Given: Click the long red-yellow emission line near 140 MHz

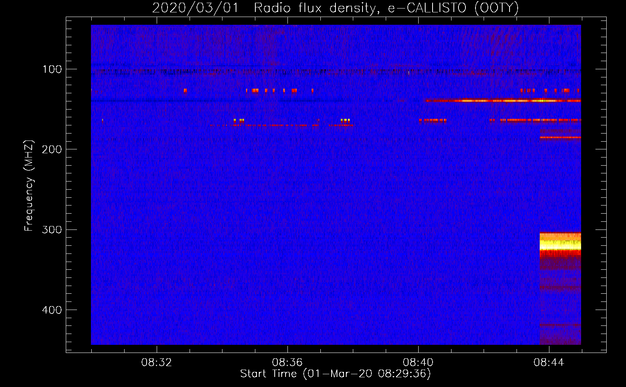Looking at the screenshot, I should tap(503, 101).
